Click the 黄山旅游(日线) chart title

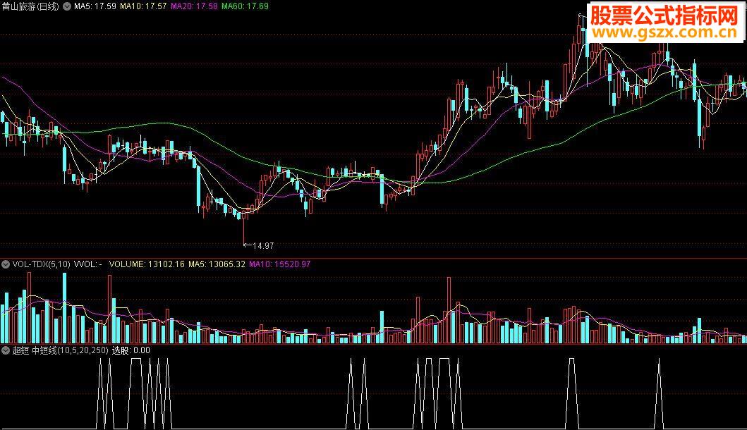coord(31,6)
